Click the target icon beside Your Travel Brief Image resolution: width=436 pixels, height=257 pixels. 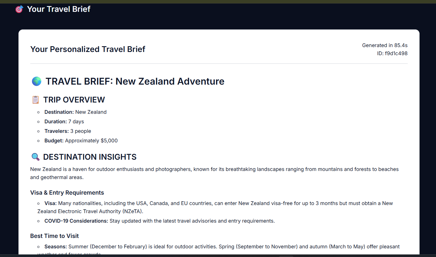click(x=19, y=9)
